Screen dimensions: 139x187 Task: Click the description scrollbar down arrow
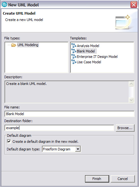pyautogui.click(x=131, y=100)
